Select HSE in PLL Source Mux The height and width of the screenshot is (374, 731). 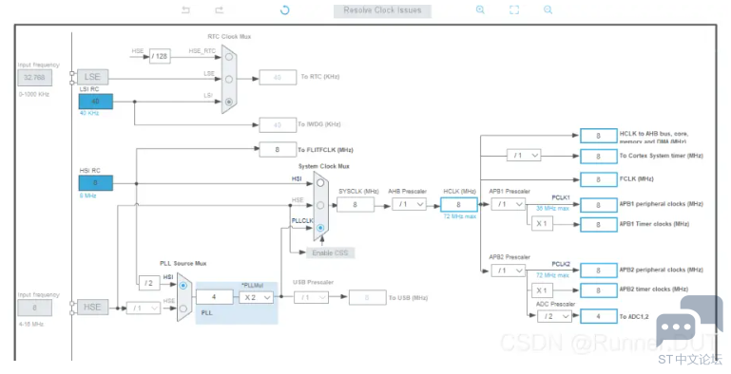point(183,308)
